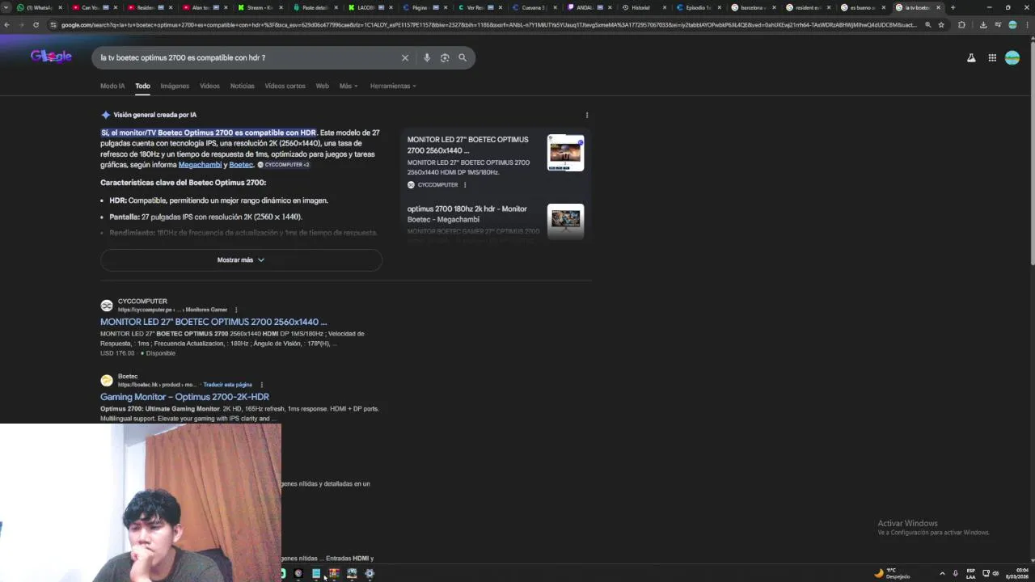Click Megachambi monitor thumbnail image

(x=565, y=220)
